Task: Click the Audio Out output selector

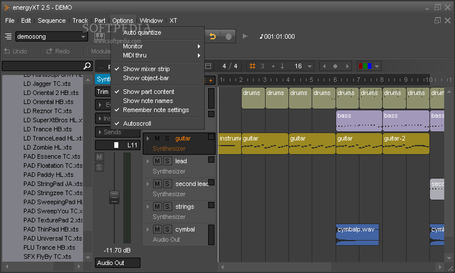Action: coord(118,263)
